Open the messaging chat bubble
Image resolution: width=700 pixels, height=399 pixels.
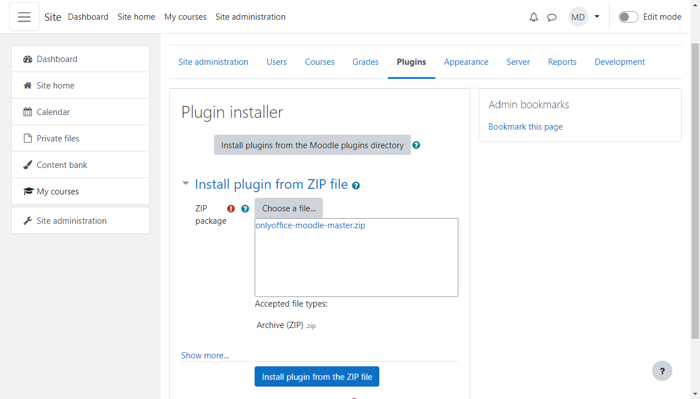(552, 17)
